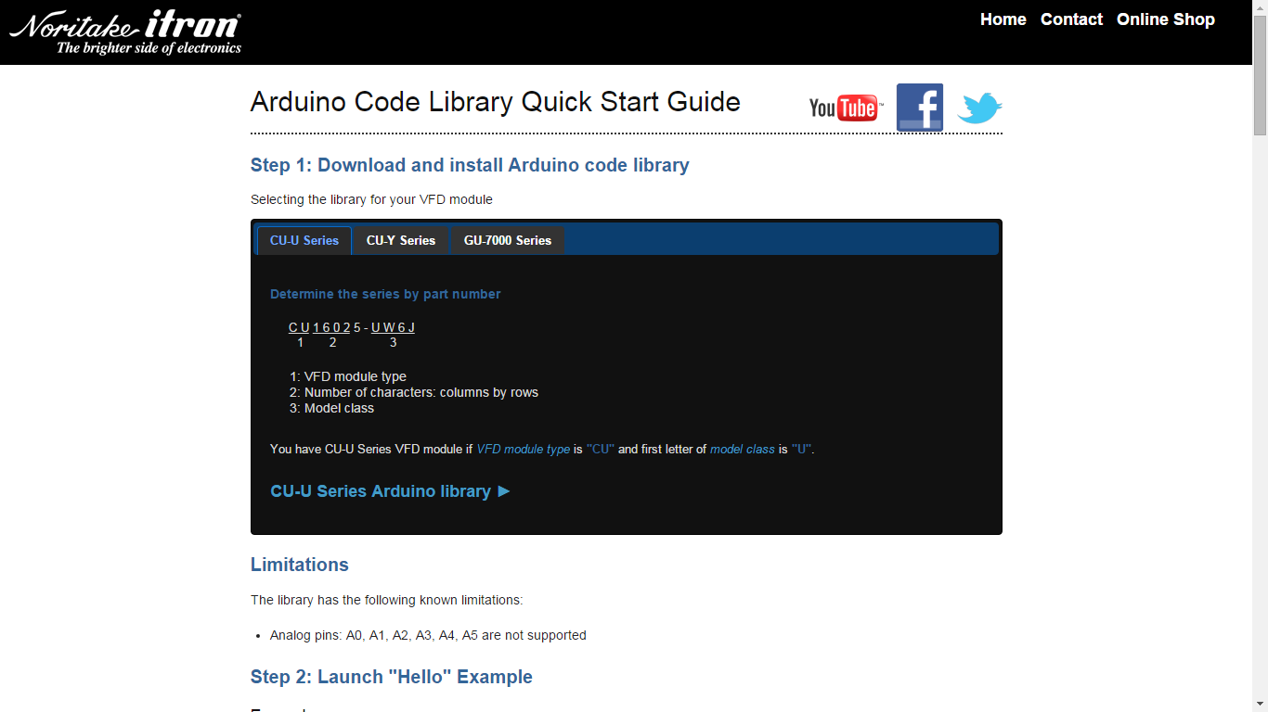Open the YouTube icon link
This screenshot has width=1268, height=712.
click(846, 108)
